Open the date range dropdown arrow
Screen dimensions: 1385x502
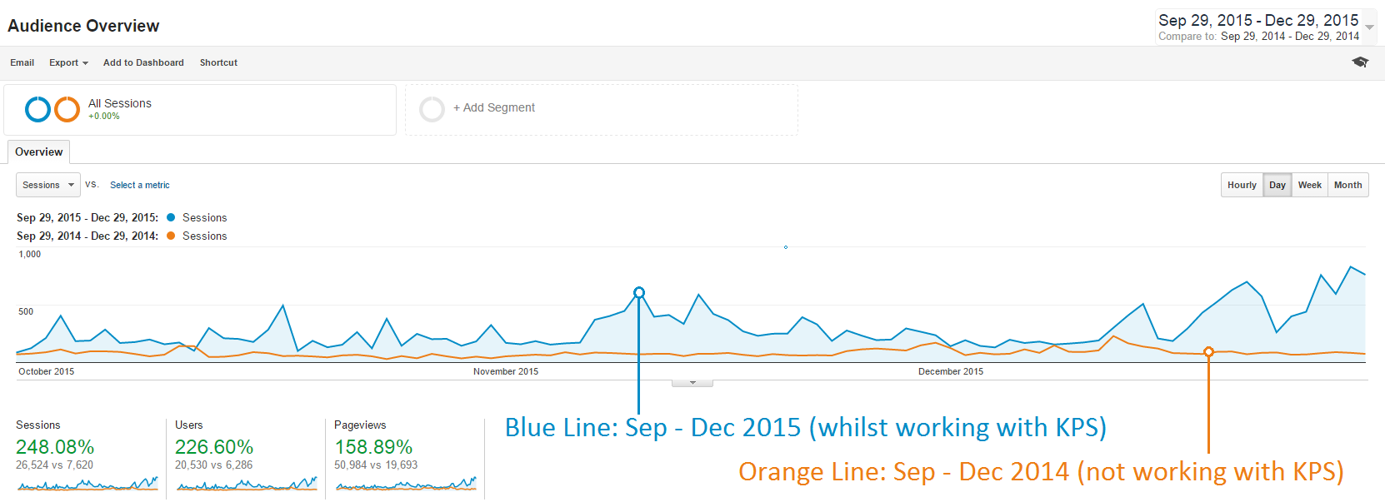(x=1369, y=27)
